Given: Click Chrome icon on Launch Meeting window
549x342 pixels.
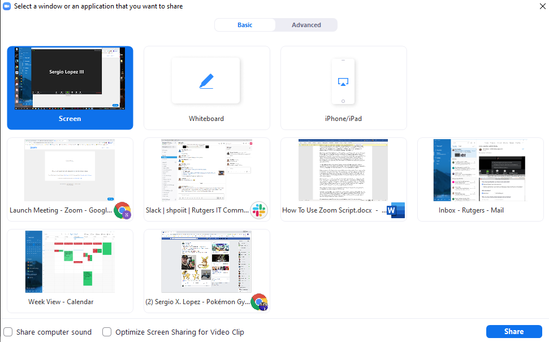Looking at the screenshot, I should (122, 211).
